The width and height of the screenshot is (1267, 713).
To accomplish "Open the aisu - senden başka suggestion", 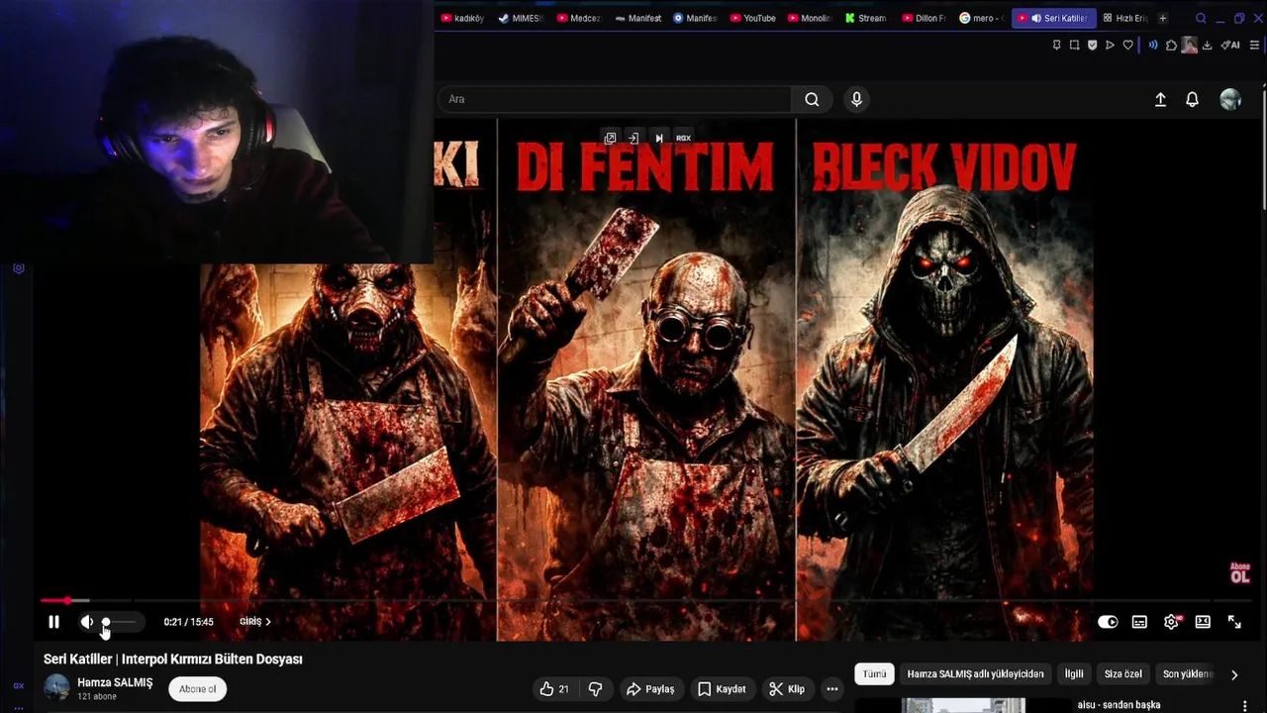I will [x=1119, y=705].
